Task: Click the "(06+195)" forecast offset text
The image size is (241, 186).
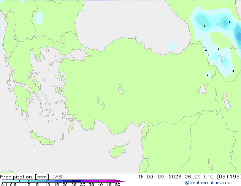Action: (x=229, y=177)
